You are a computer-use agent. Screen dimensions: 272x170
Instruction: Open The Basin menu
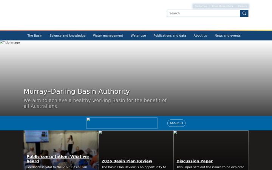[x=35, y=36]
